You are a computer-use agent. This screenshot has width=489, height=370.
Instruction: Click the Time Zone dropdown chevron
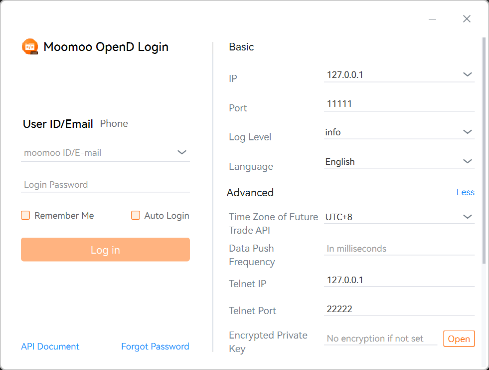[x=468, y=216]
